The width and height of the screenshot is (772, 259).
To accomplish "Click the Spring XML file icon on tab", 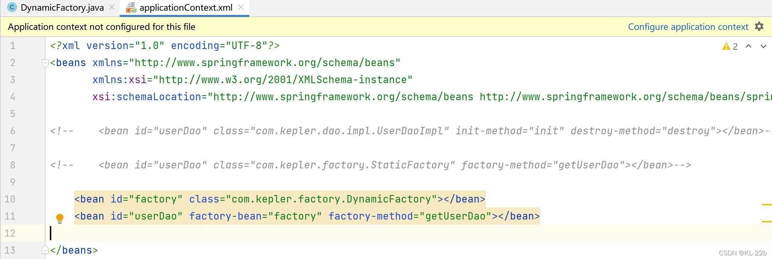I will [x=131, y=7].
